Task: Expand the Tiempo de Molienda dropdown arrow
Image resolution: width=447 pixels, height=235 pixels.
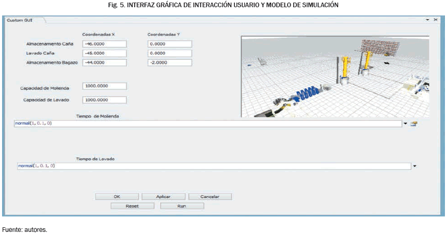Action: pos(405,124)
